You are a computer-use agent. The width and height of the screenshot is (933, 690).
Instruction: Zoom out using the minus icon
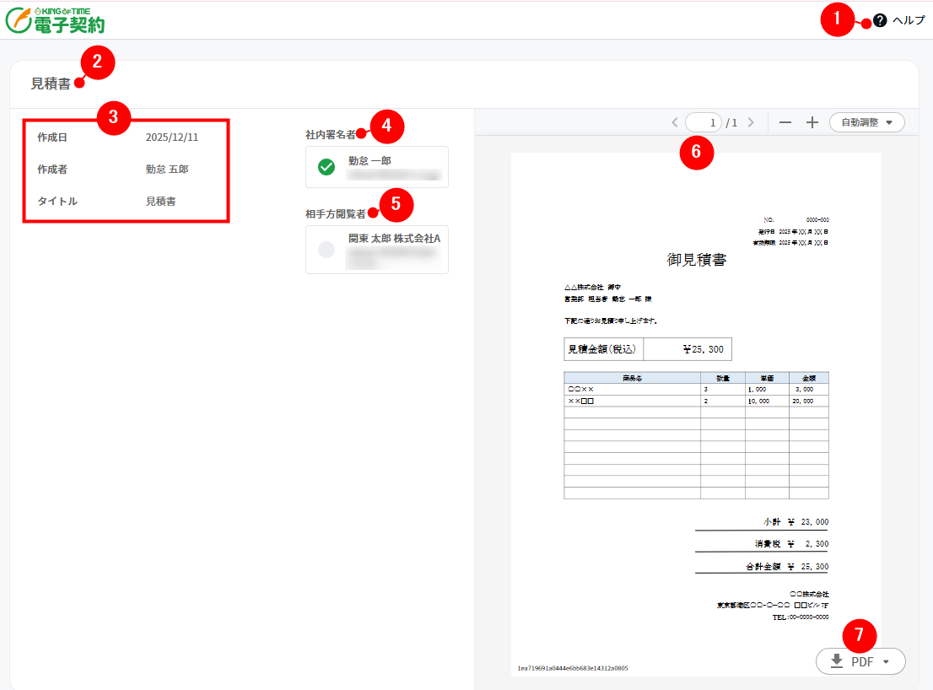point(785,122)
